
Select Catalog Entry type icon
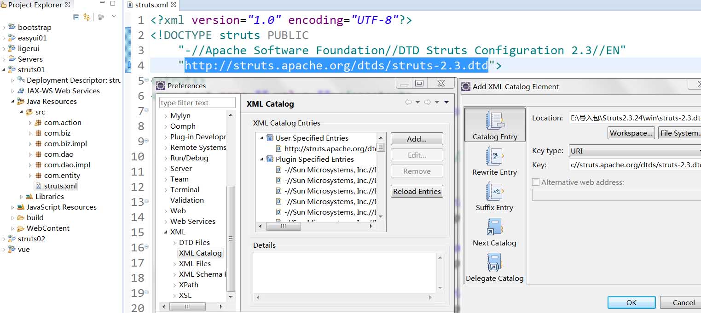tap(495, 120)
